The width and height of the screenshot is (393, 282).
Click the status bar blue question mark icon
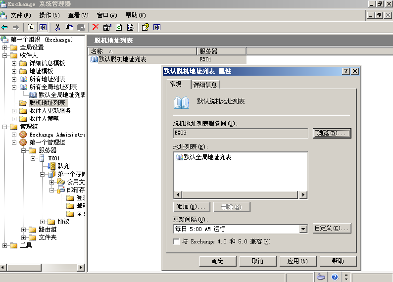(x=335, y=277)
